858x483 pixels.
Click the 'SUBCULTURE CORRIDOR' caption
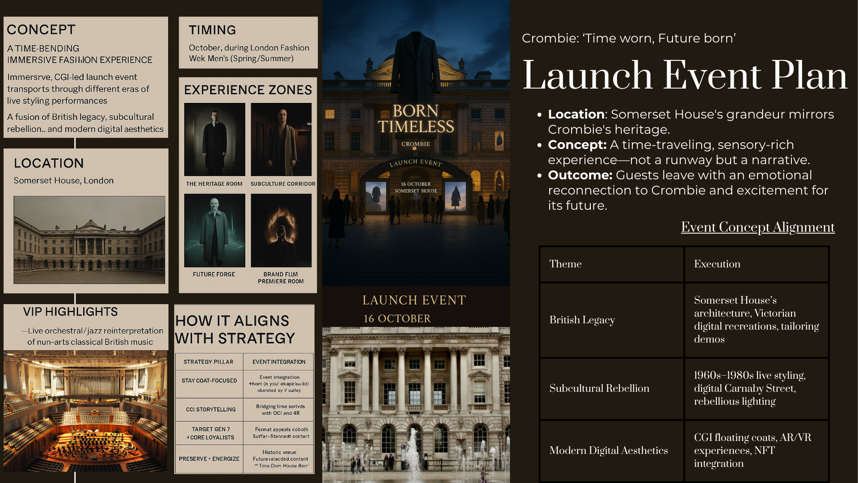(283, 184)
